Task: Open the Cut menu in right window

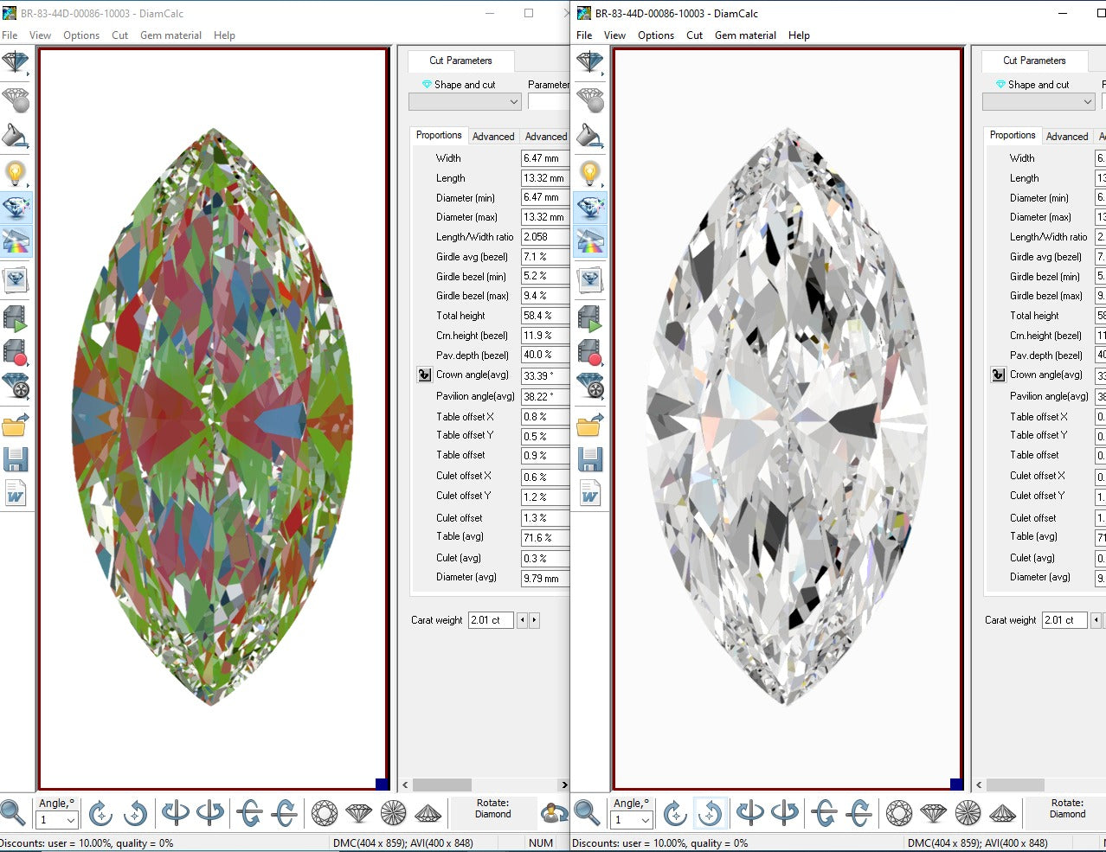Action: point(694,35)
